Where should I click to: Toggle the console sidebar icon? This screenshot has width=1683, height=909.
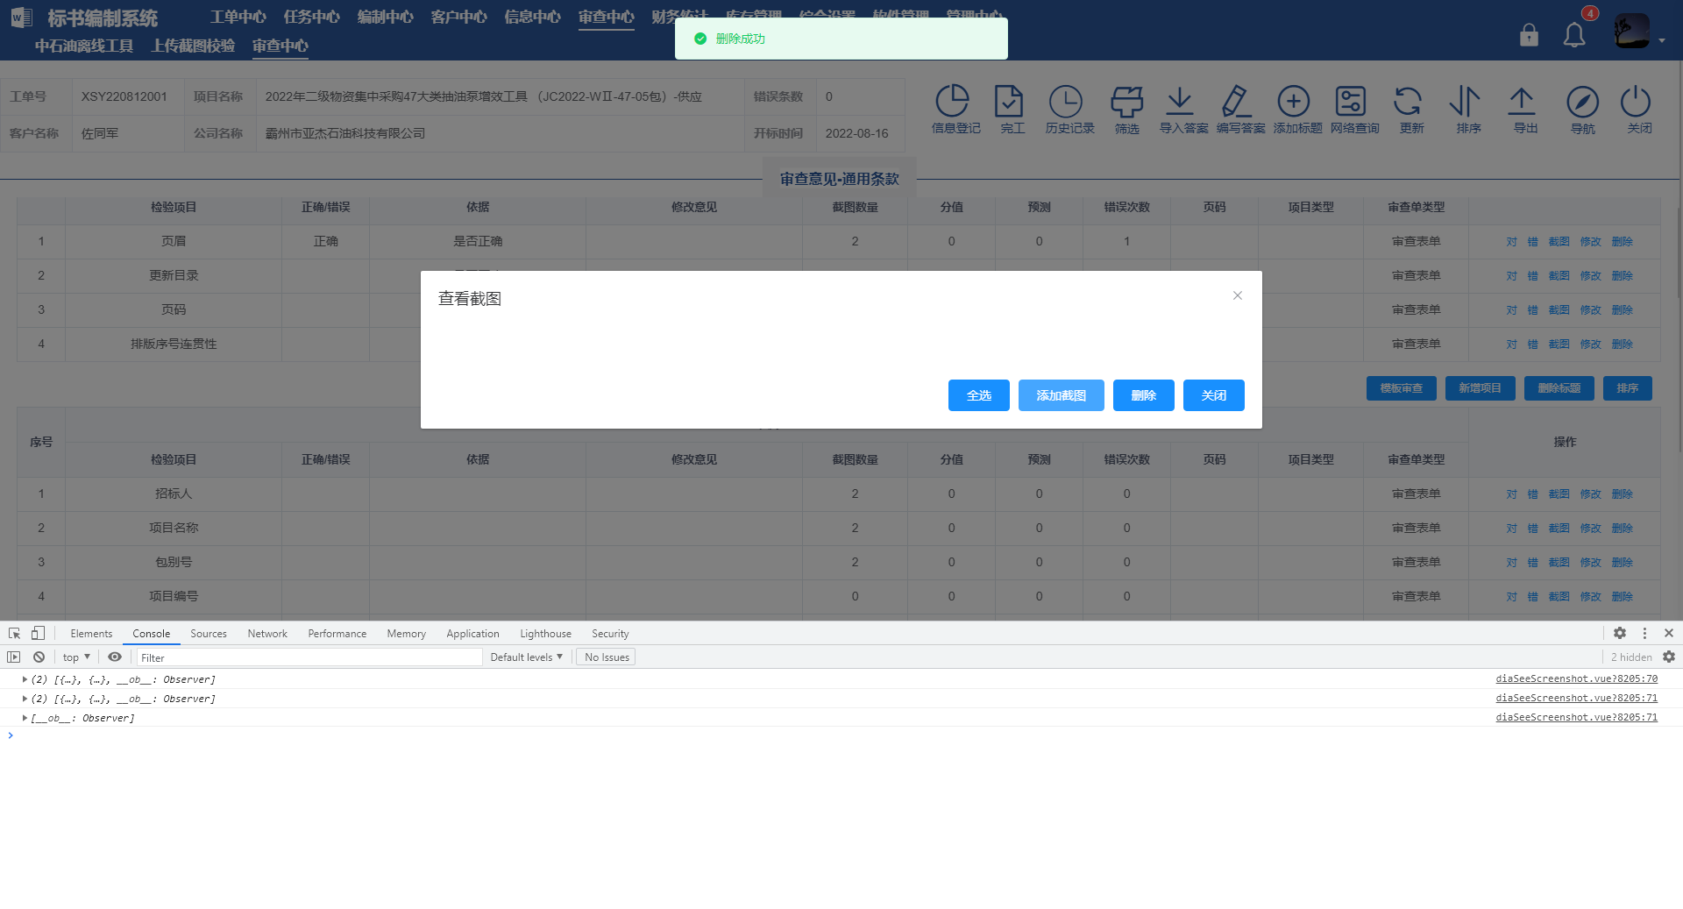(14, 657)
